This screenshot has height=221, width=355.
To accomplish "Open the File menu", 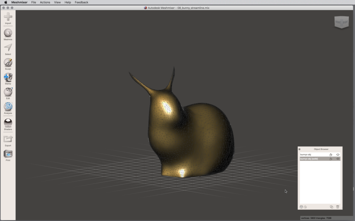I will 34,2.
